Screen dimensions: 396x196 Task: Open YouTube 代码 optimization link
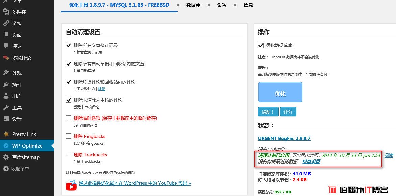click(x=135, y=183)
